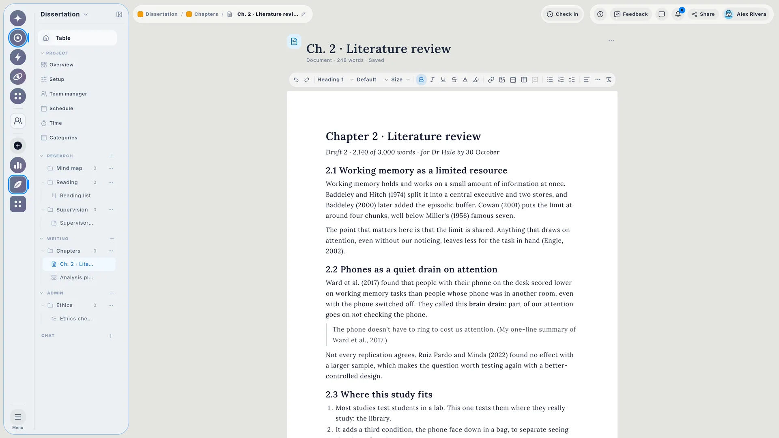This screenshot has width=779, height=438.
Task: Collapse the Chapters folder
Action: pyautogui.click(x=43, y=251)
